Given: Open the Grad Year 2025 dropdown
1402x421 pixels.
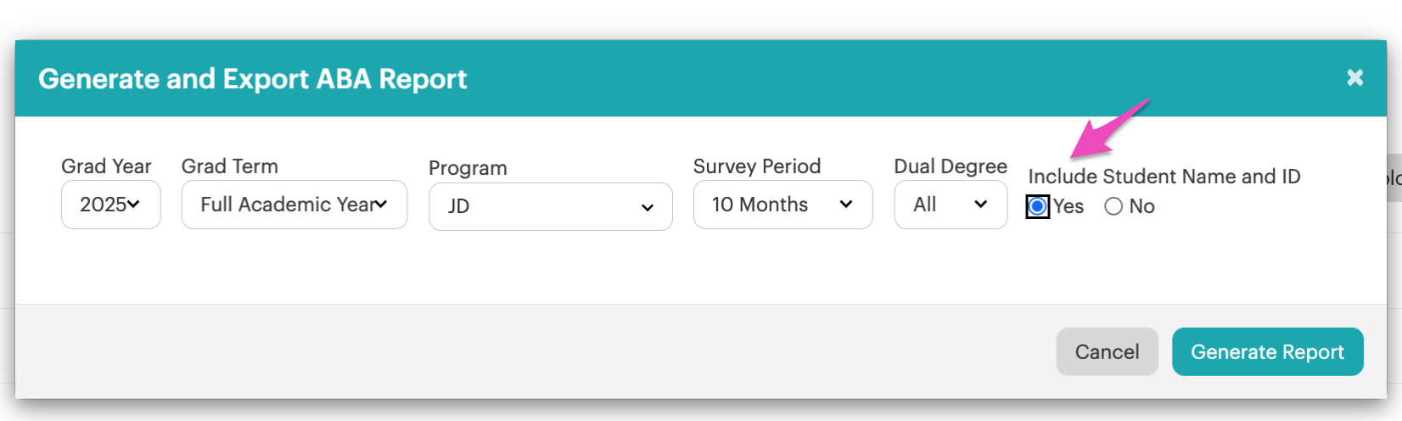Looking at the screenshot, I should [x=110, y=205].
